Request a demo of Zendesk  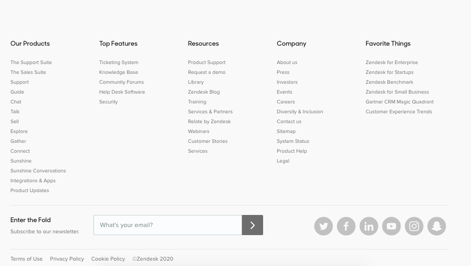[x=207, y=72]
